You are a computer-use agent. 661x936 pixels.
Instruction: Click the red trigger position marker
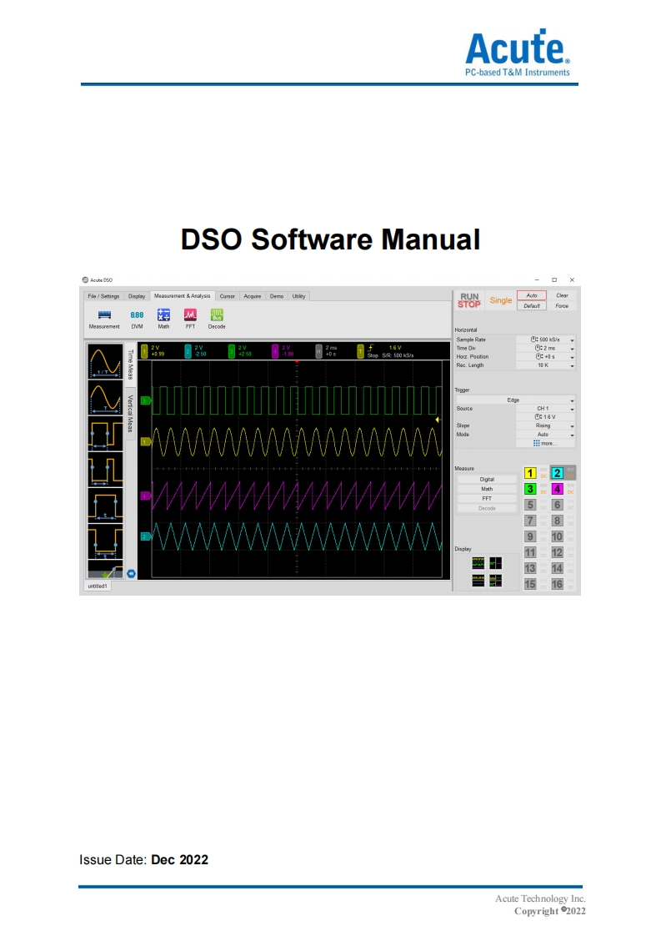coord(297,362)
